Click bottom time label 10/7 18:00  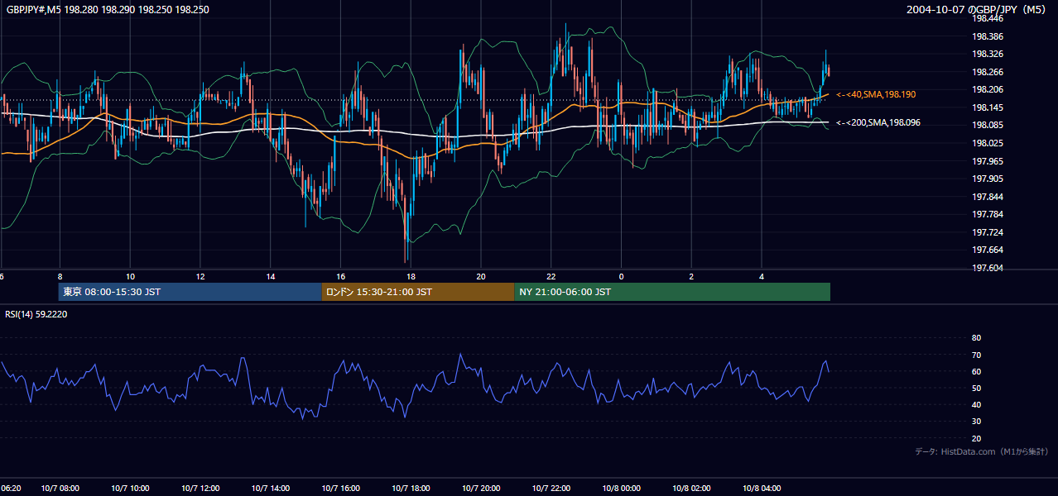(411, 489)
